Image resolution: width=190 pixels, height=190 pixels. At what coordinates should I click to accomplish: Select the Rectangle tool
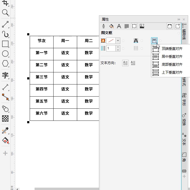[x=5, y=44]
